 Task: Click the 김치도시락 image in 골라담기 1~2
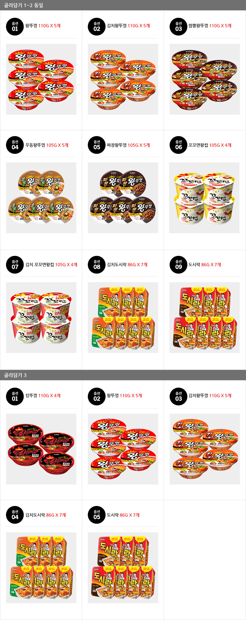pyautogui.click(x=123, y=317)
